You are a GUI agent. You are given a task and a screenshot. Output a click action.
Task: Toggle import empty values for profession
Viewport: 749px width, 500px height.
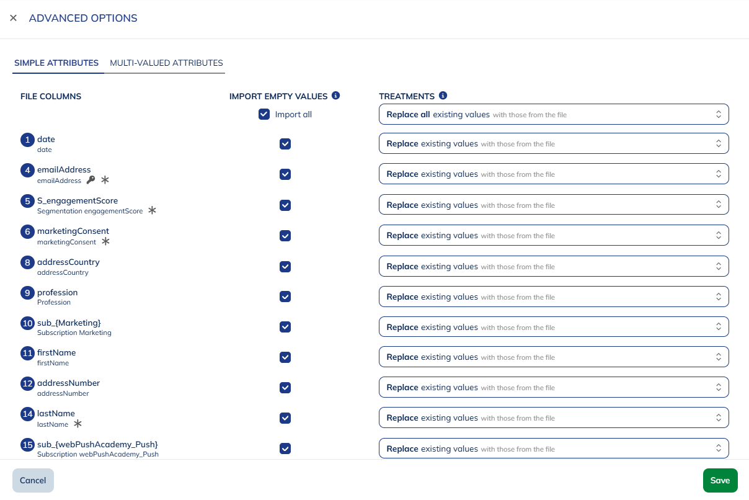coord(285,297)
